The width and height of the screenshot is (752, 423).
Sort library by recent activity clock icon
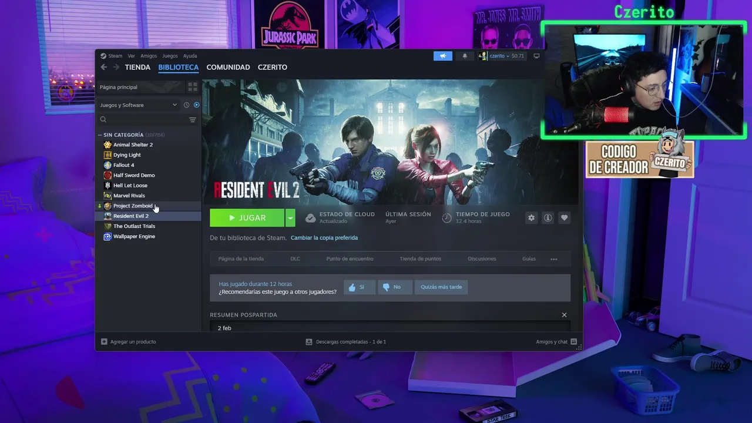coord(186,105)
